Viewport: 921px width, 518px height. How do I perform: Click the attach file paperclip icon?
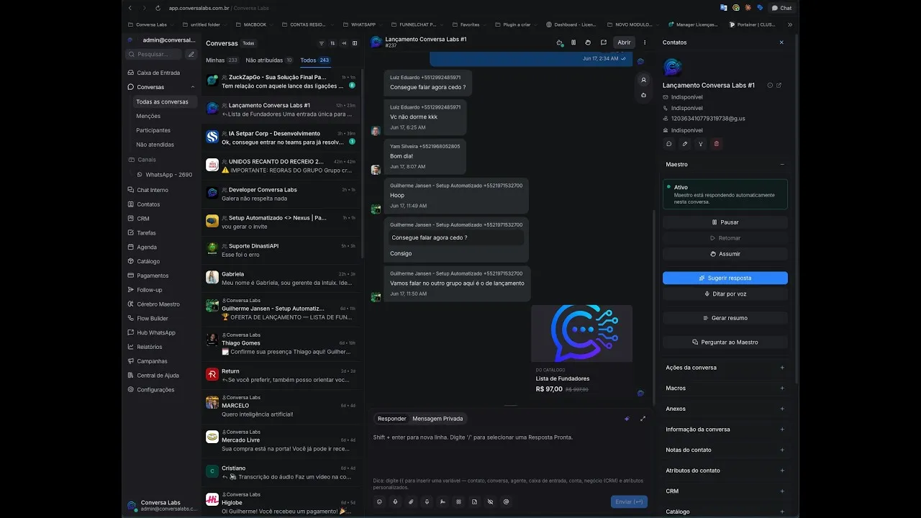tap(412, 501)
